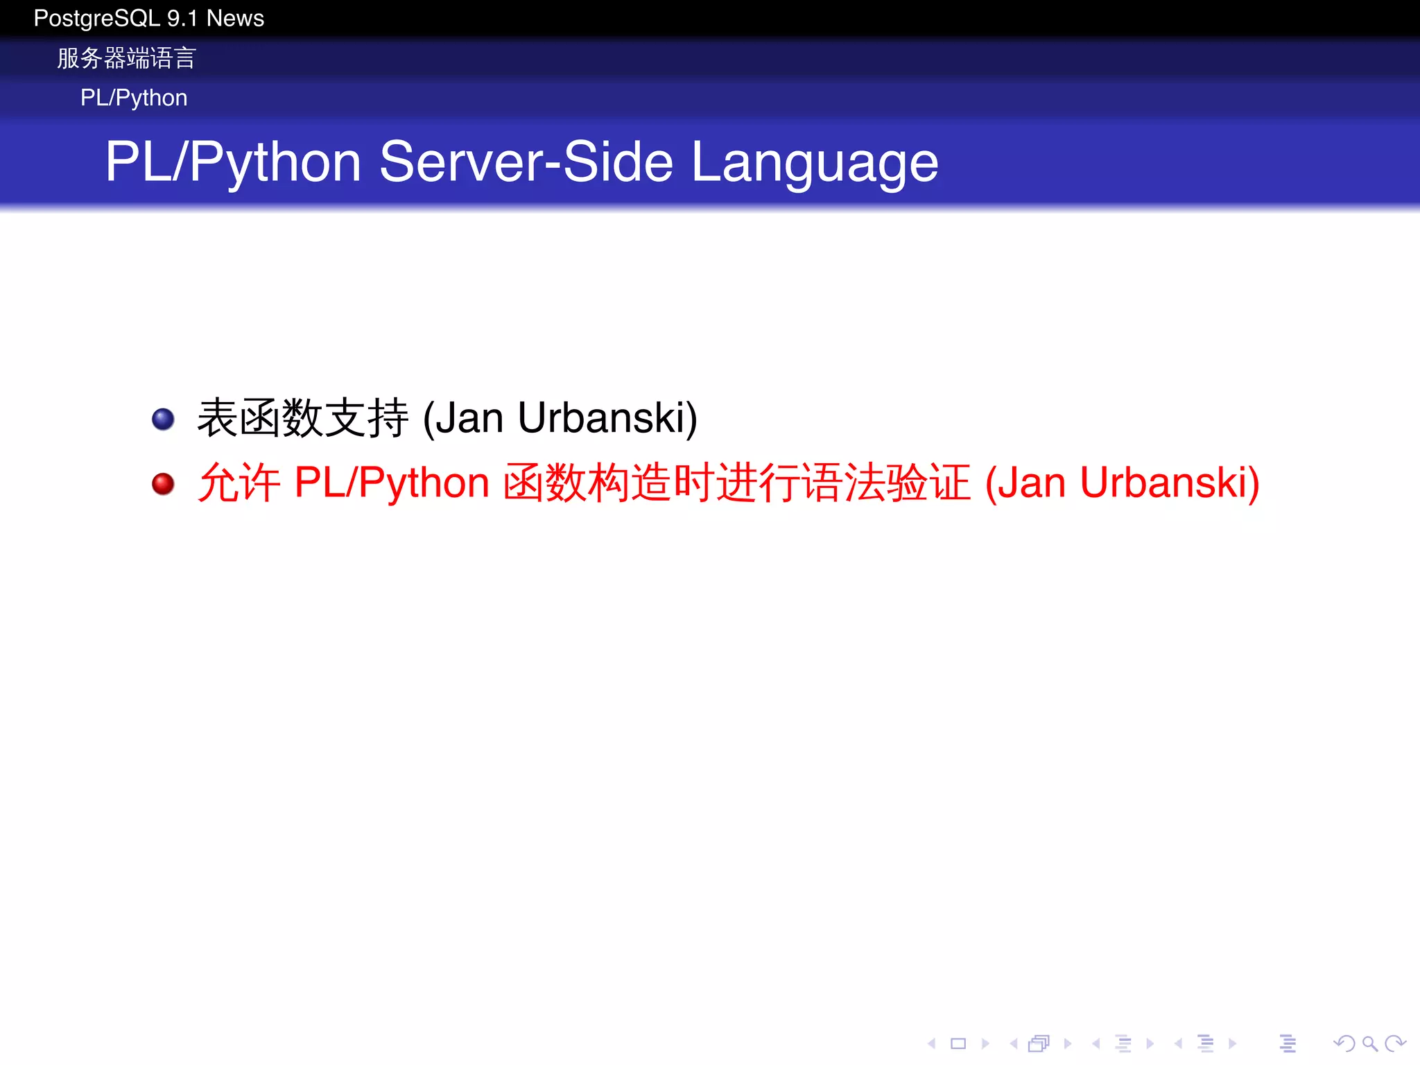Click the section navigation lines icon
This screenshot has width=1420, height=1065.
click(x=1206, y=1043)
